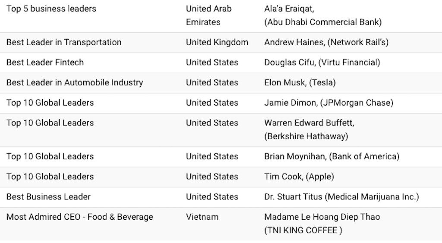Screen dimensions: 442x243
Task: Select the 'United Arab Emirates' country cell
Action: coord(209,15)
